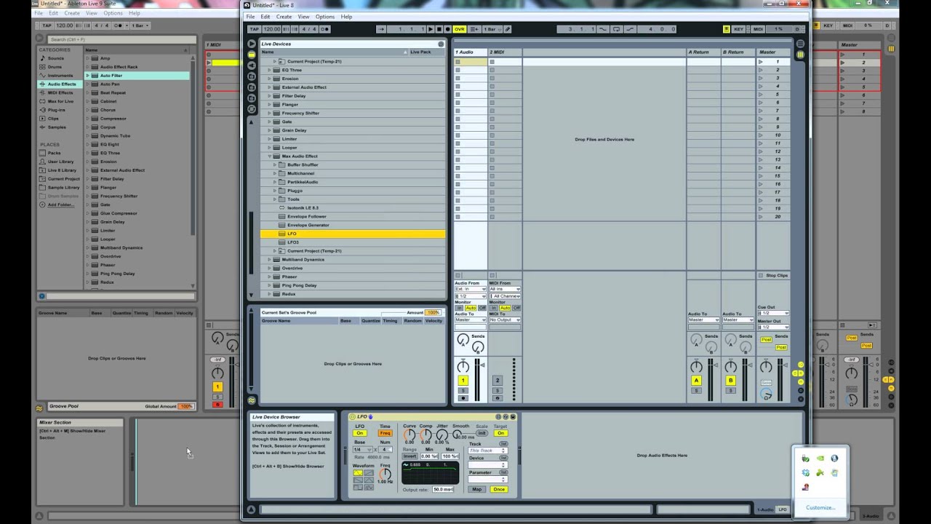Open Help menu in Live 8 window
The height and width of the screenshot is (524, 931).
click(346, 17)
